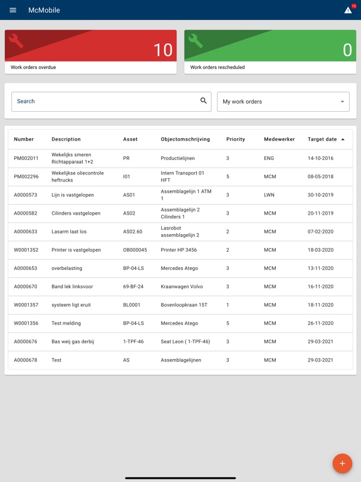Open the alert notifications warning icon

coord(348,10)
